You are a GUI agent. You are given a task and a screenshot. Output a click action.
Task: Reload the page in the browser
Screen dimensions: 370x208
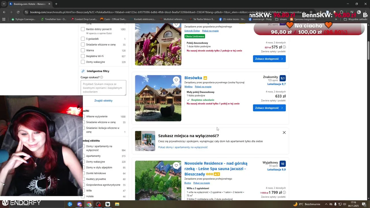pos(18,12)
